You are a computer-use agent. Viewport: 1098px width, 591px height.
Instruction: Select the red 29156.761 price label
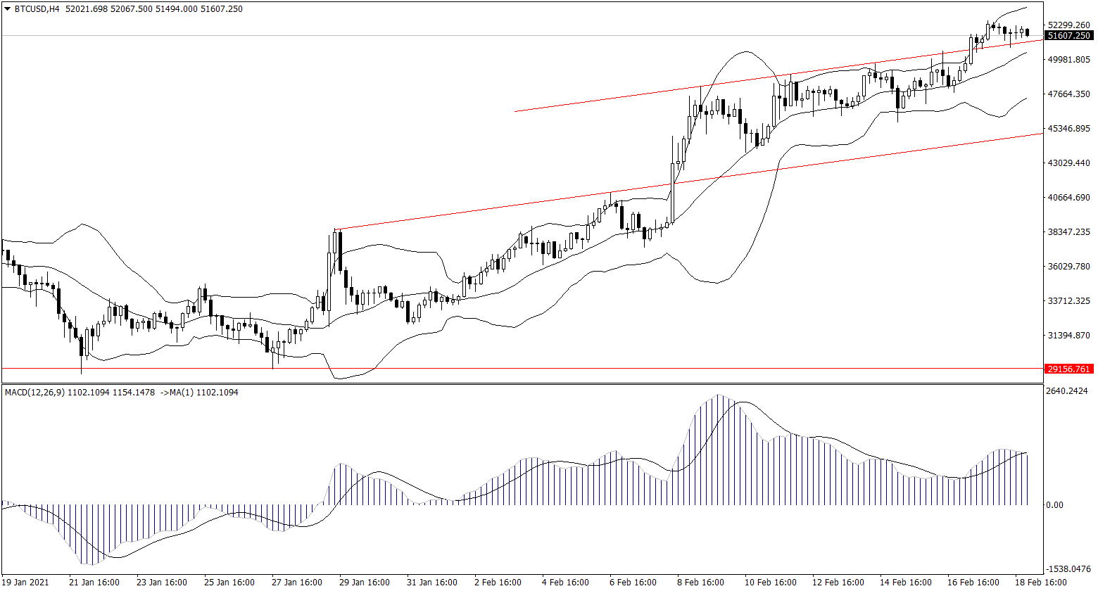tap(1068, 369)
